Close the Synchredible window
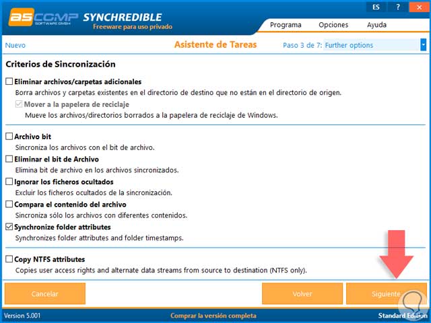431x323 pixels. click(x=419, y=7)
